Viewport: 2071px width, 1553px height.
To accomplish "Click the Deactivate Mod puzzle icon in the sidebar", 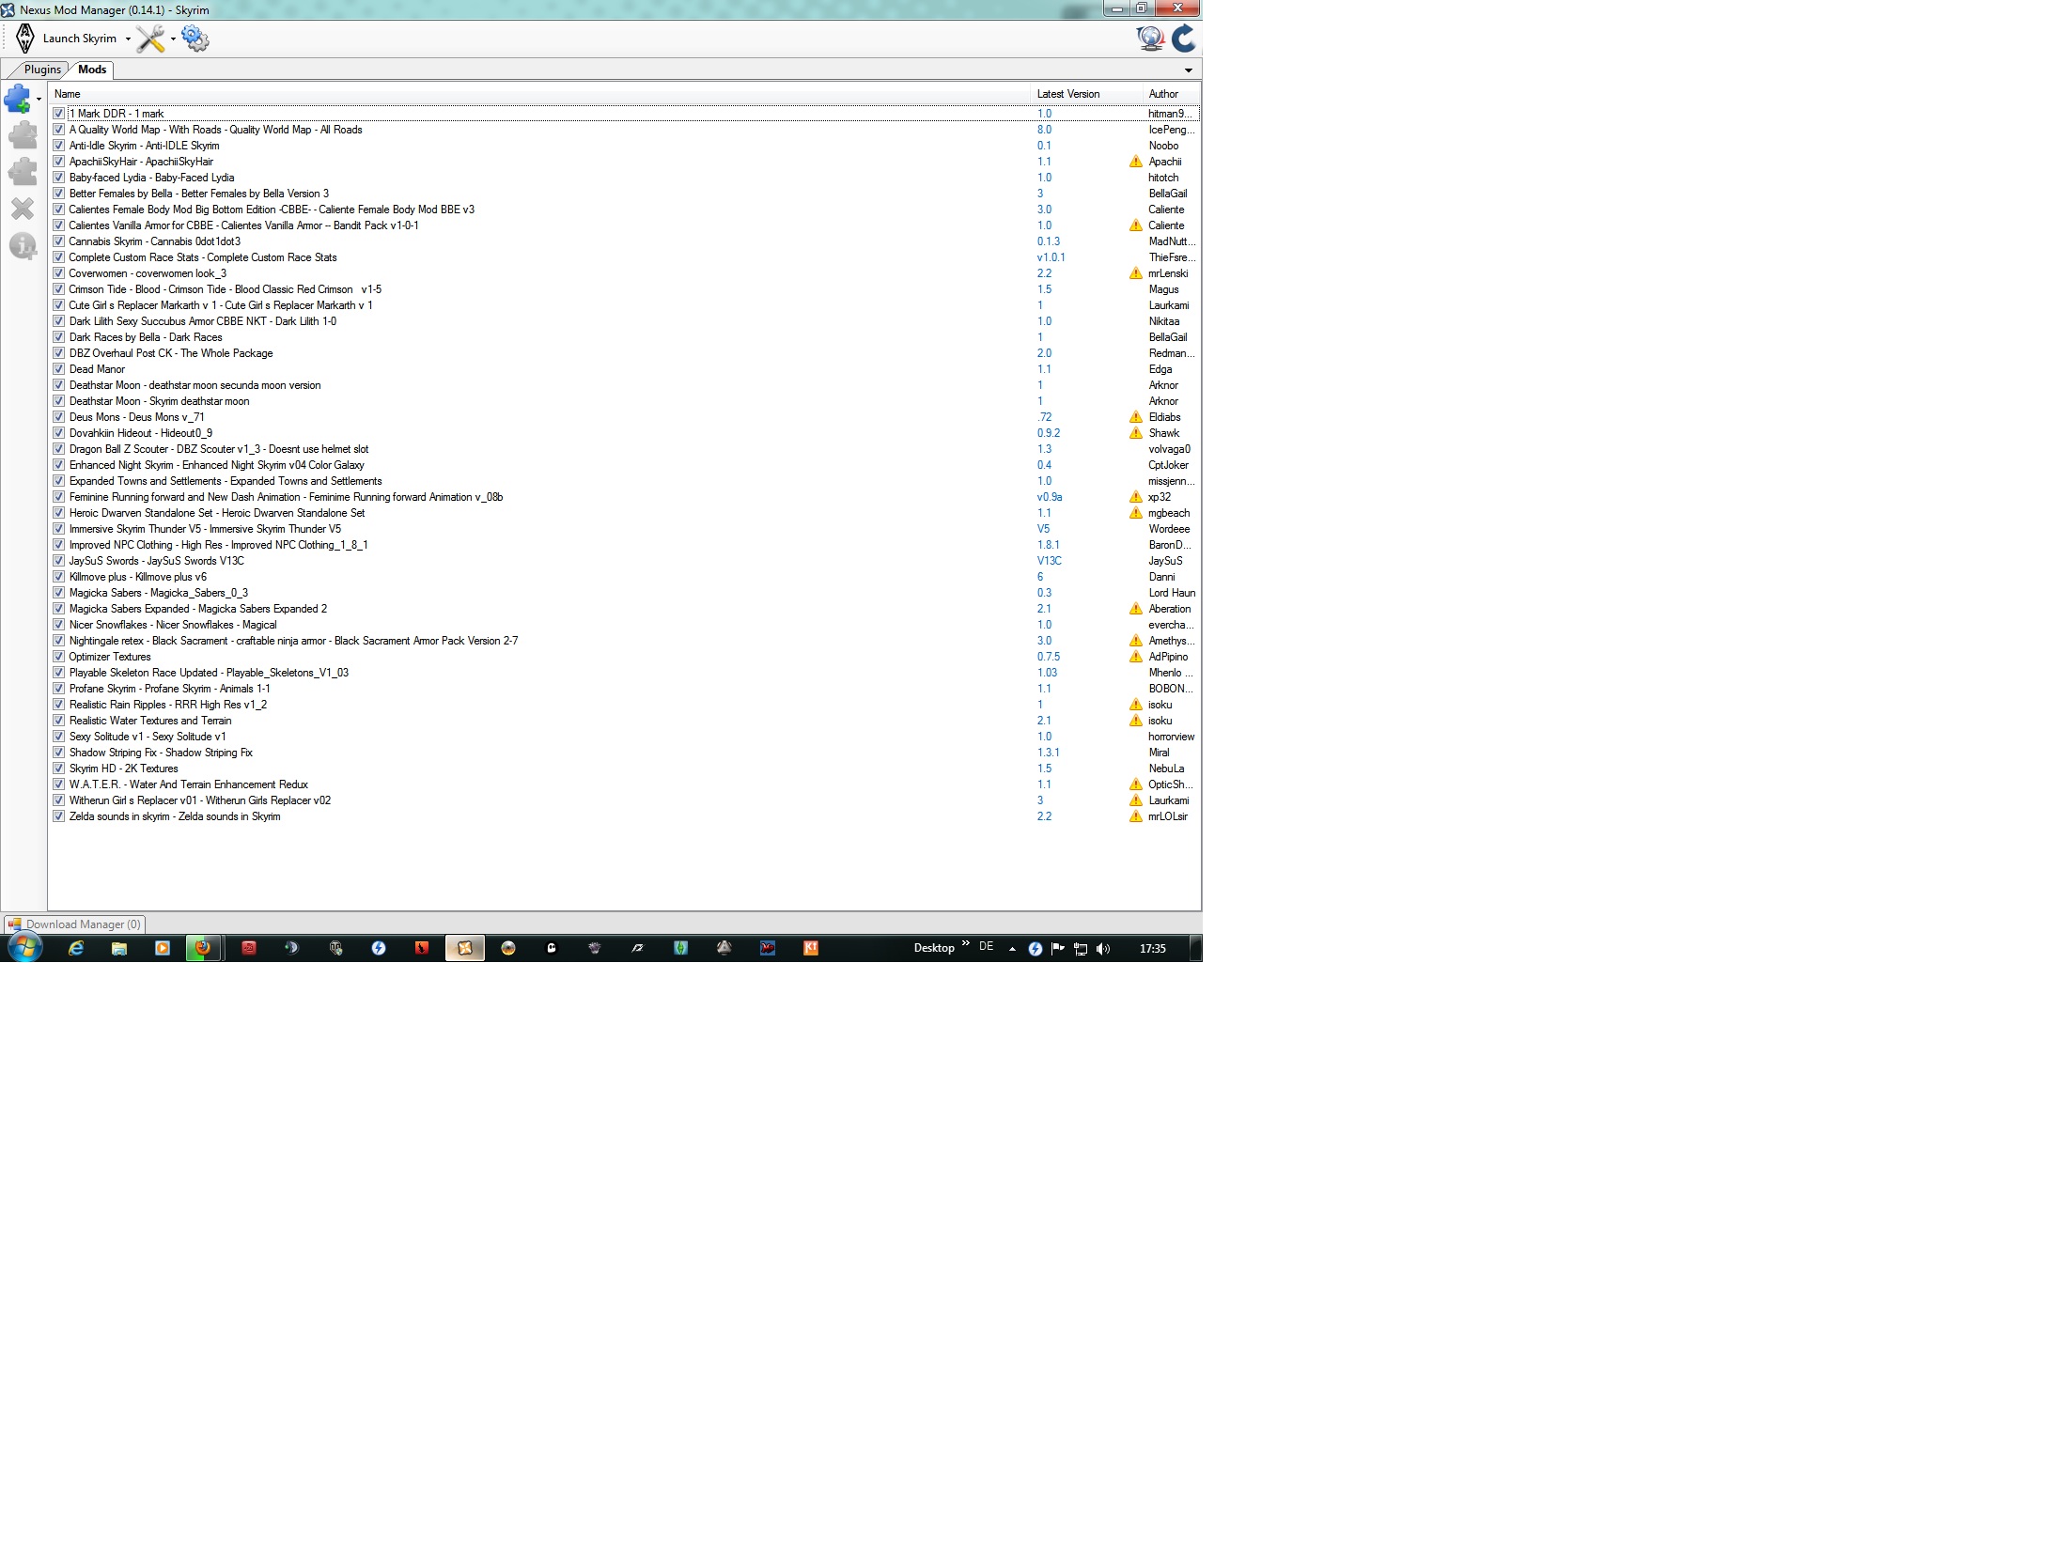I will point(22,172).
